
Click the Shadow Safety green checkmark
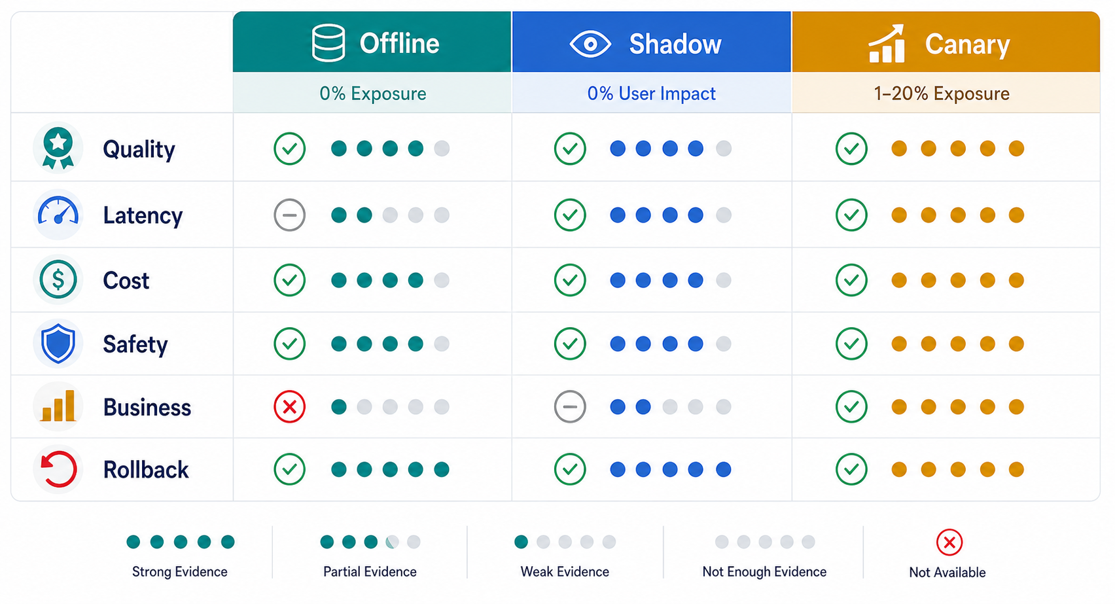(x=570, y=344)
